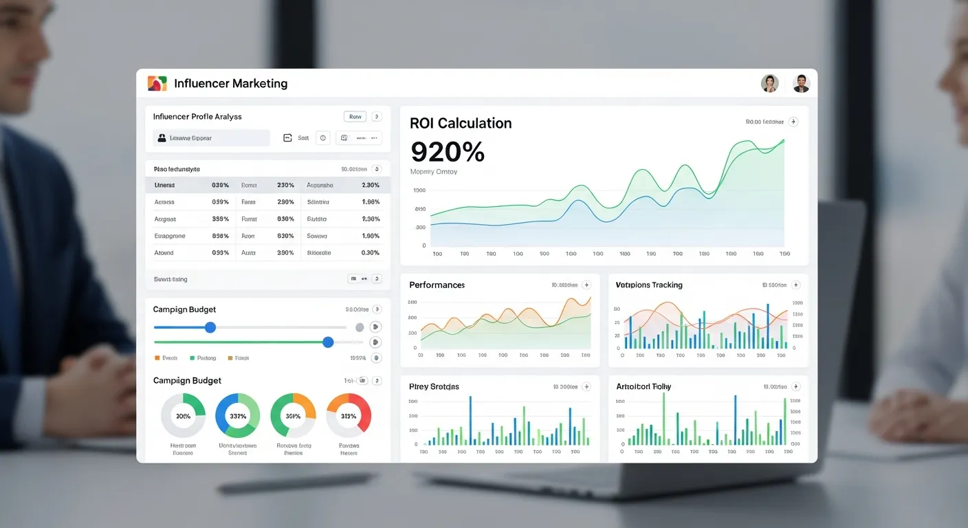Expand the ROI Calculation panel options

(793, 121)
